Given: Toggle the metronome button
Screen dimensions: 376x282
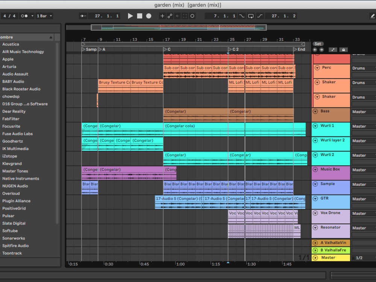Looking at the screenshot, I should (24, 16).
